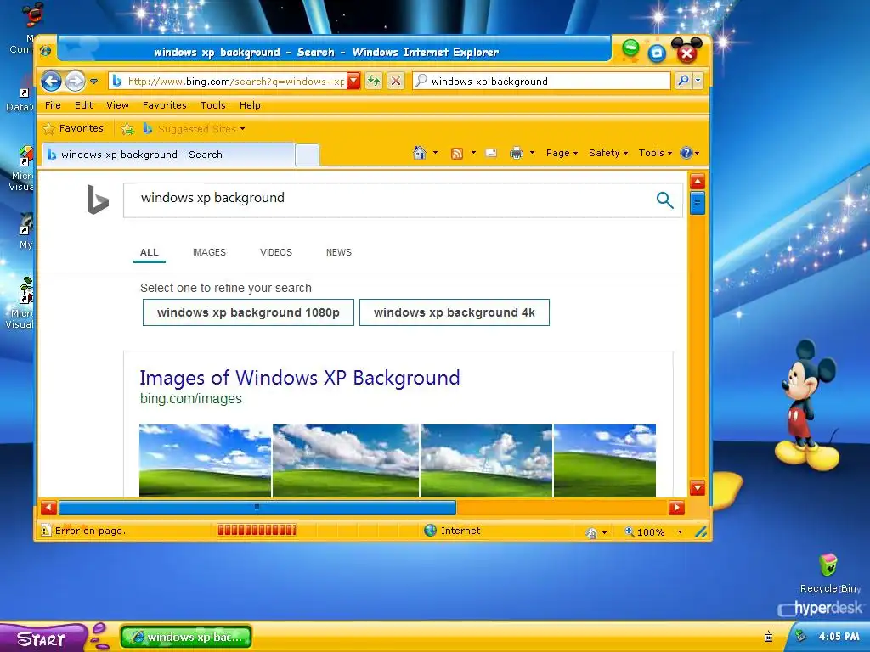Click the status bar privacy lock icon
The image size is (870, 652).
click(x=591, y=533)
